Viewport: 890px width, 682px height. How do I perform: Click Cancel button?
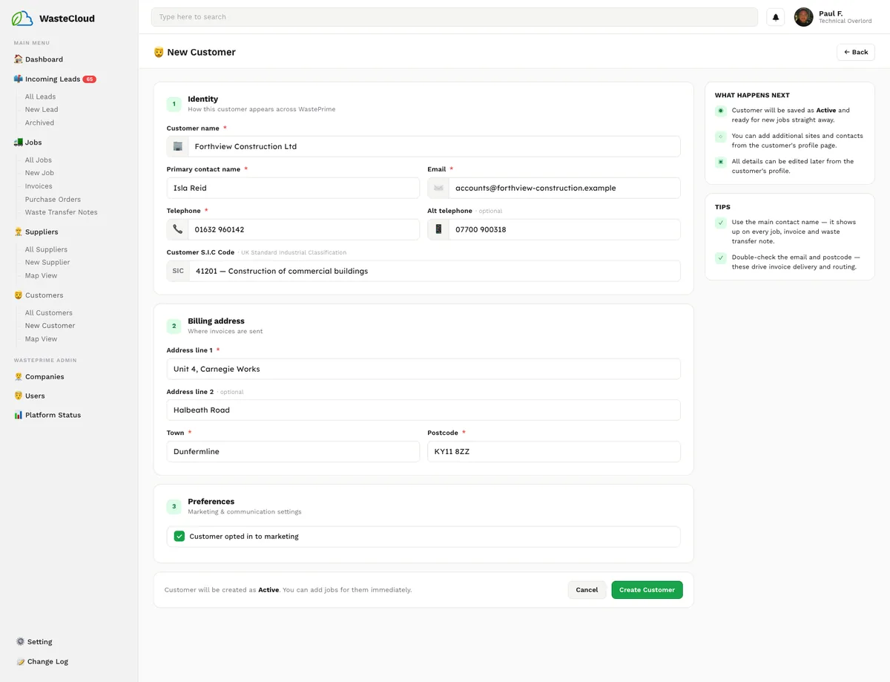coord(587,591)
